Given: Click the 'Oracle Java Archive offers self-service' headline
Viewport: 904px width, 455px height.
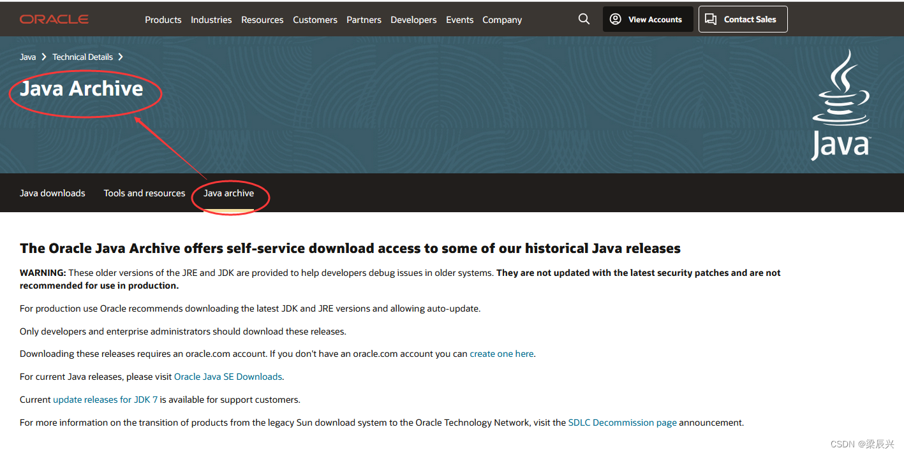Looking at the screenshot, I should tap(350, 249).
